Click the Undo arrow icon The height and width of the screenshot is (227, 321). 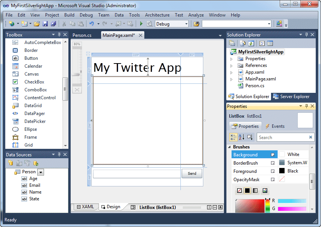pyautogui.click(x=91, y=24)
